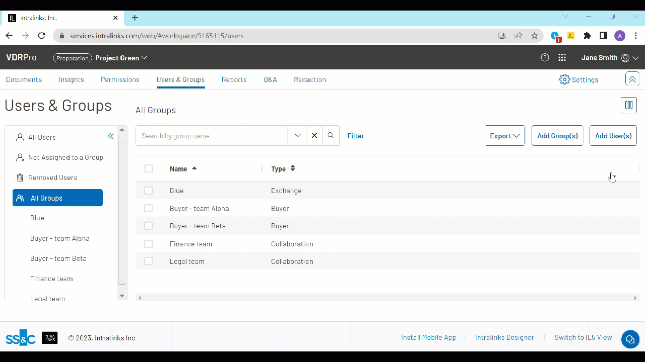The height and width of the screenshot is (362, 645).
Task: Click the Add User(s) button
Action: pyautogui.click(x=613, y=136)
